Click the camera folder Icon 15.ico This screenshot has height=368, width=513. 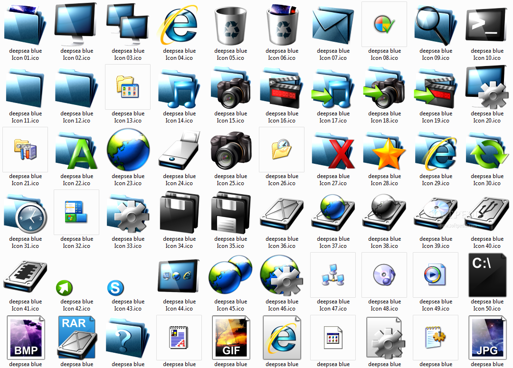(231, 88)
